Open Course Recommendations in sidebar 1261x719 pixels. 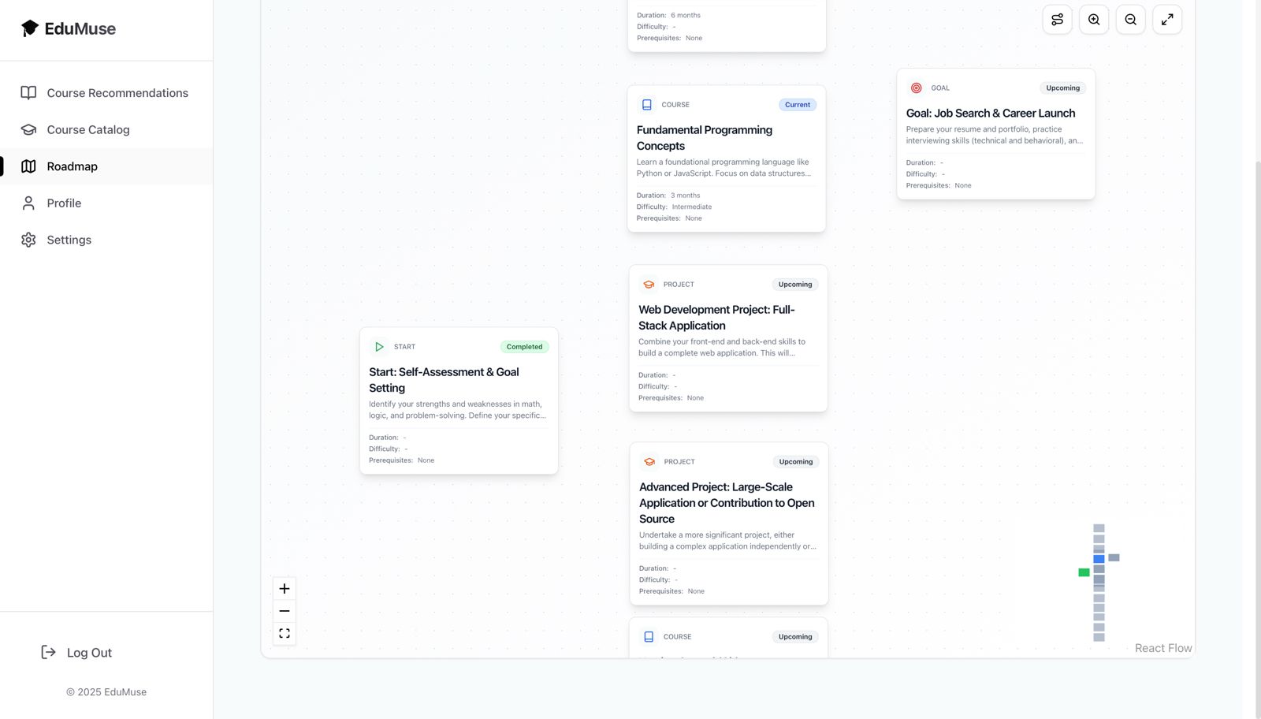pos(106,93)
